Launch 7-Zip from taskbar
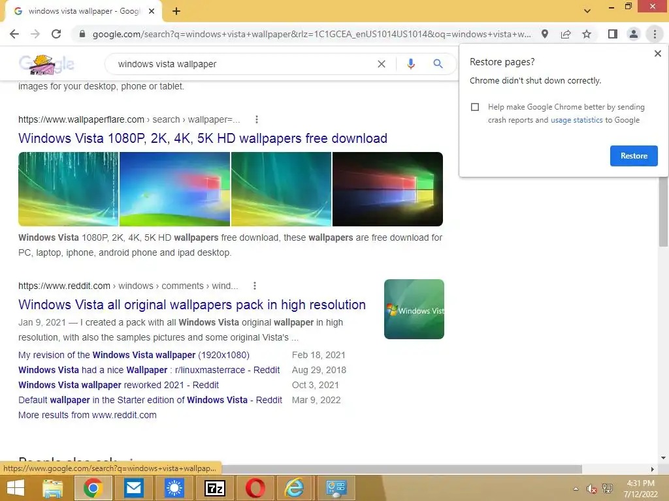The image size is (669, 501). pyautogui.click(x=215, y=488)
